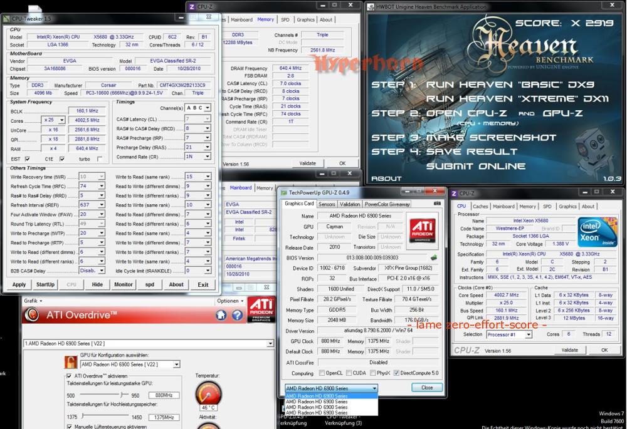Click the round ATI Overdrive emblem icon
The width and height of the screenshot is (627, 429).
click(x=31, y=315)
